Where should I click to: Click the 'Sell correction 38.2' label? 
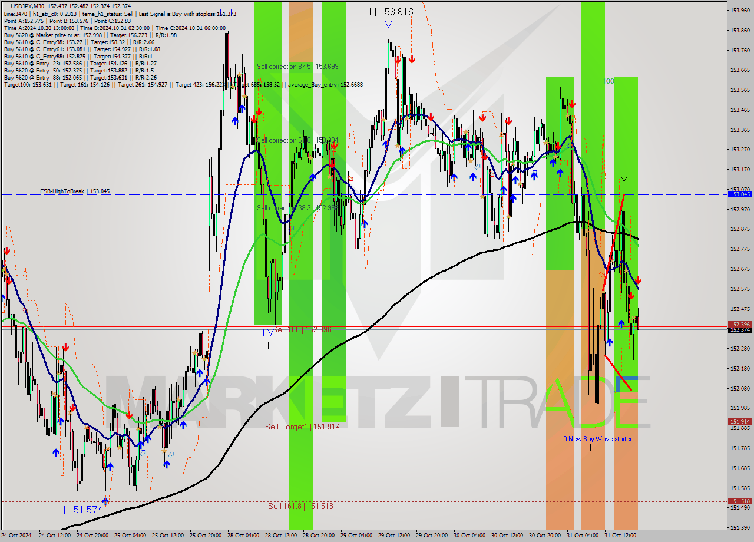point(297,208)
